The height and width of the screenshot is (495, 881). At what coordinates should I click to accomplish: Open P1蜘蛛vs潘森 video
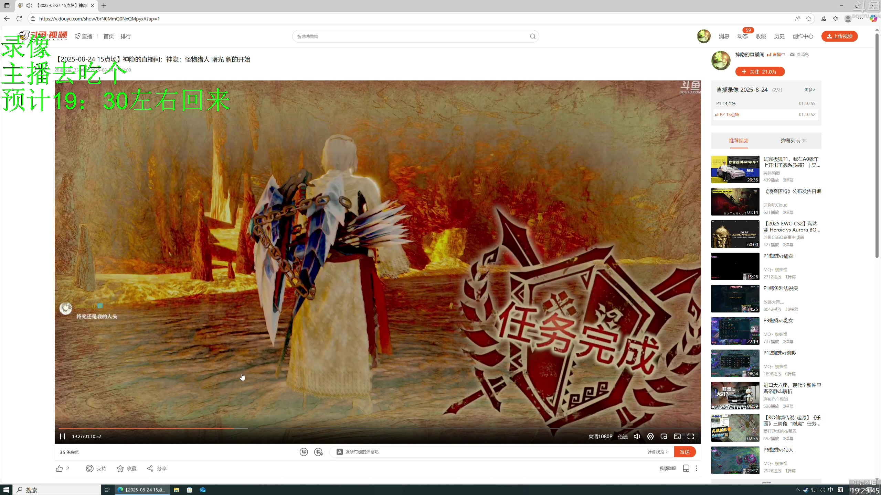coord(778,256)
